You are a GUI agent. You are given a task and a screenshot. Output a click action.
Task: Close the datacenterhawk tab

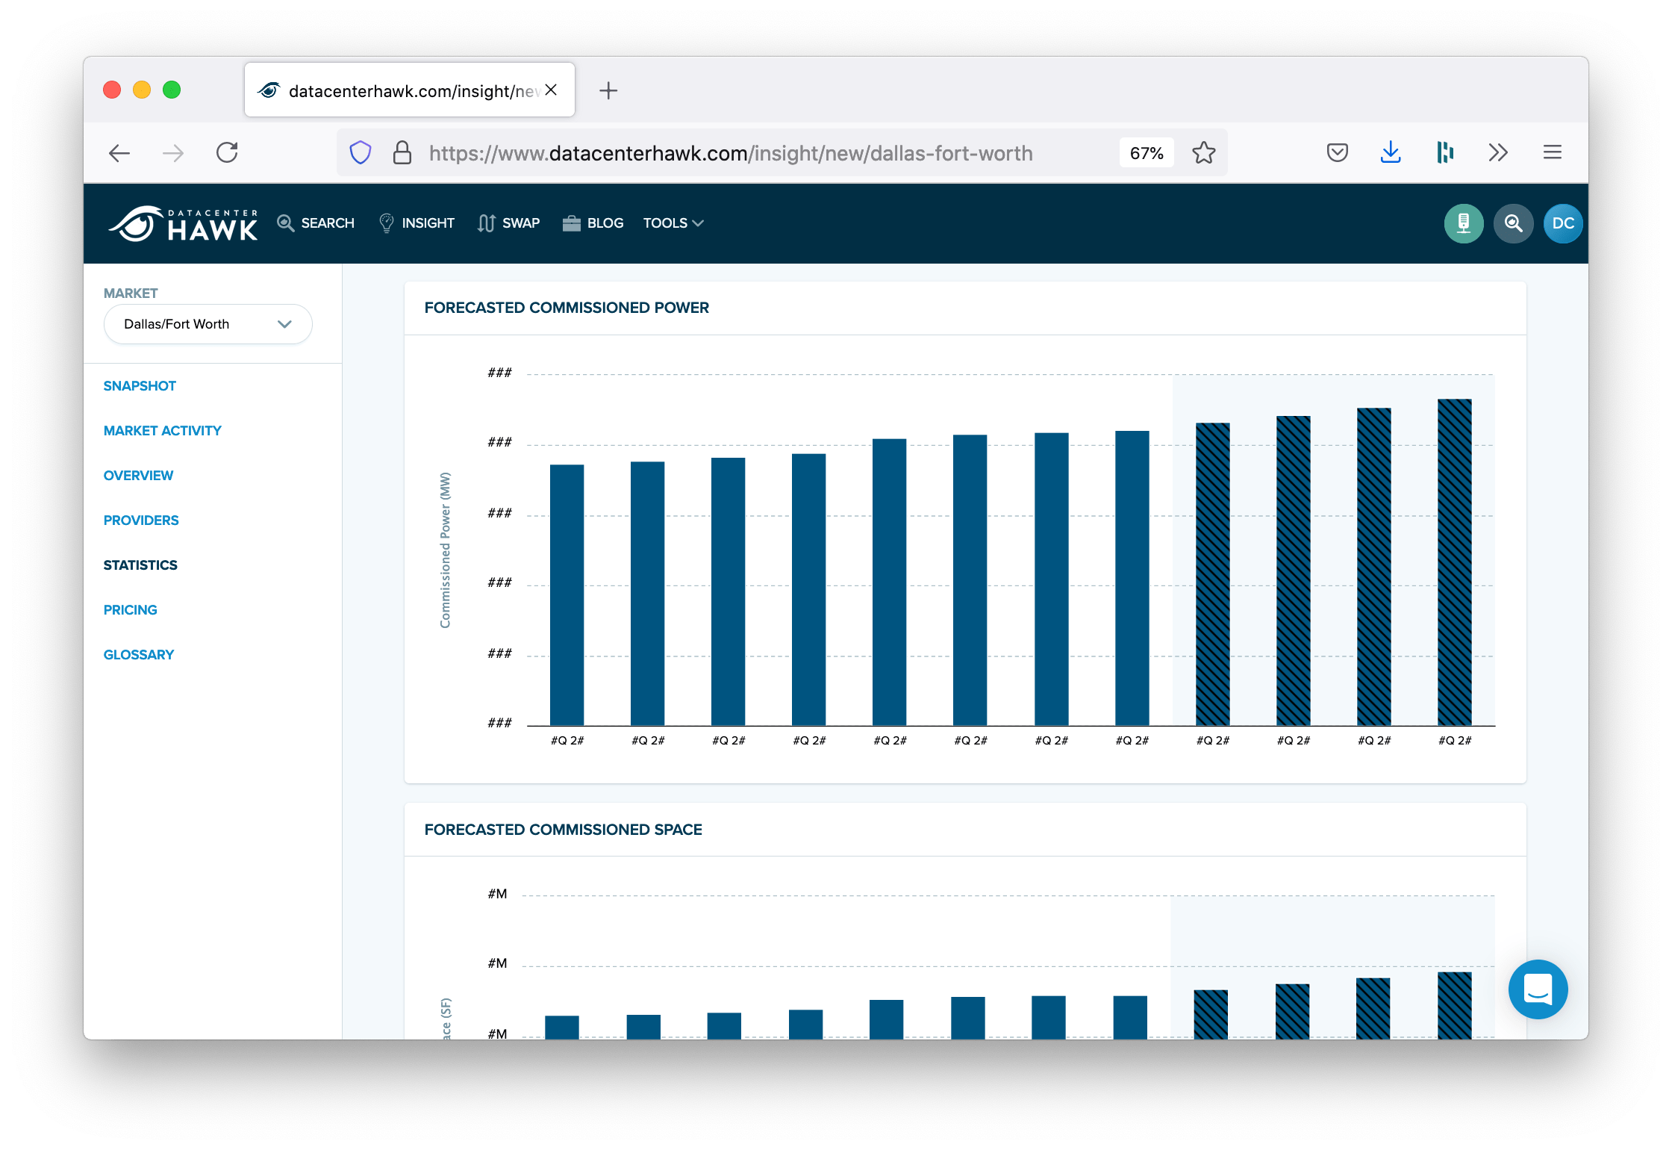[551, 90]
